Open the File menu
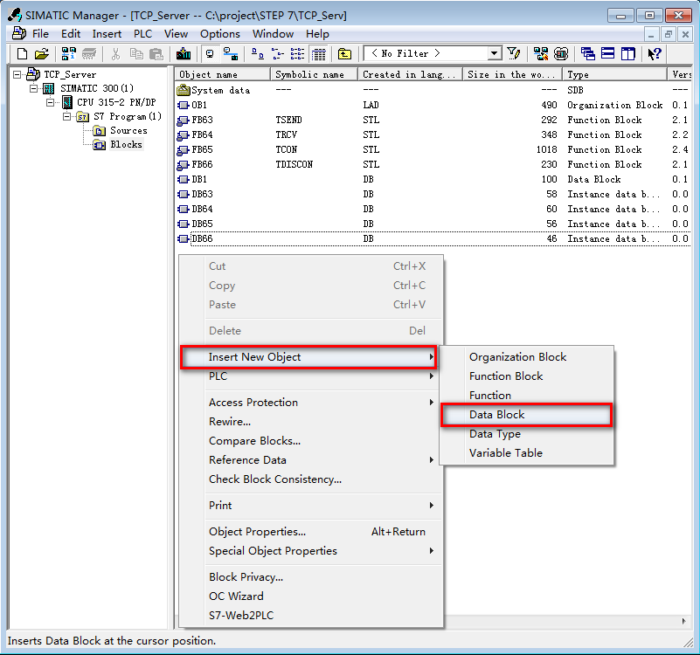This screenshot has height=655, width=700. pyautogui.click(x=40, y=34)
